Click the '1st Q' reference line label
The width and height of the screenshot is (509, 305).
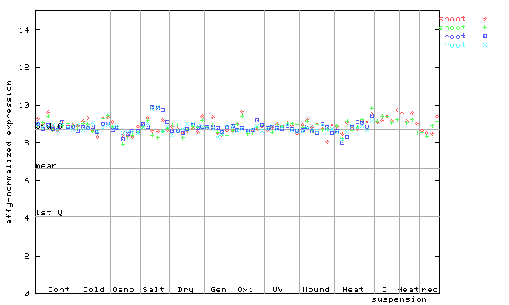click(49, 213)
